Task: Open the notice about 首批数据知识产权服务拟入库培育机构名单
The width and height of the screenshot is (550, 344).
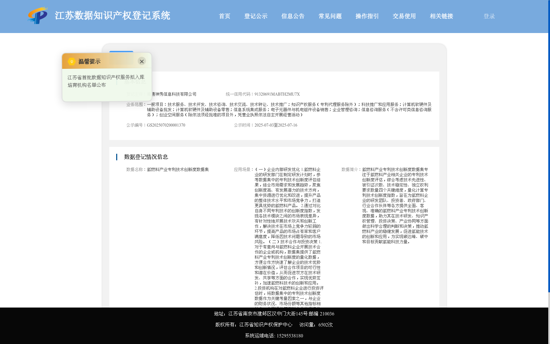Action: (x=106, y=81)
